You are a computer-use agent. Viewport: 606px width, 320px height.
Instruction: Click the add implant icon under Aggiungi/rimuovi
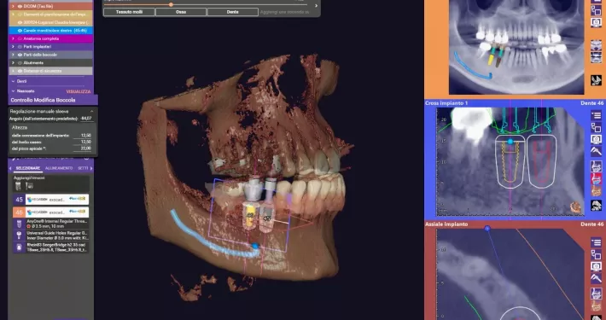pos(18,186)
